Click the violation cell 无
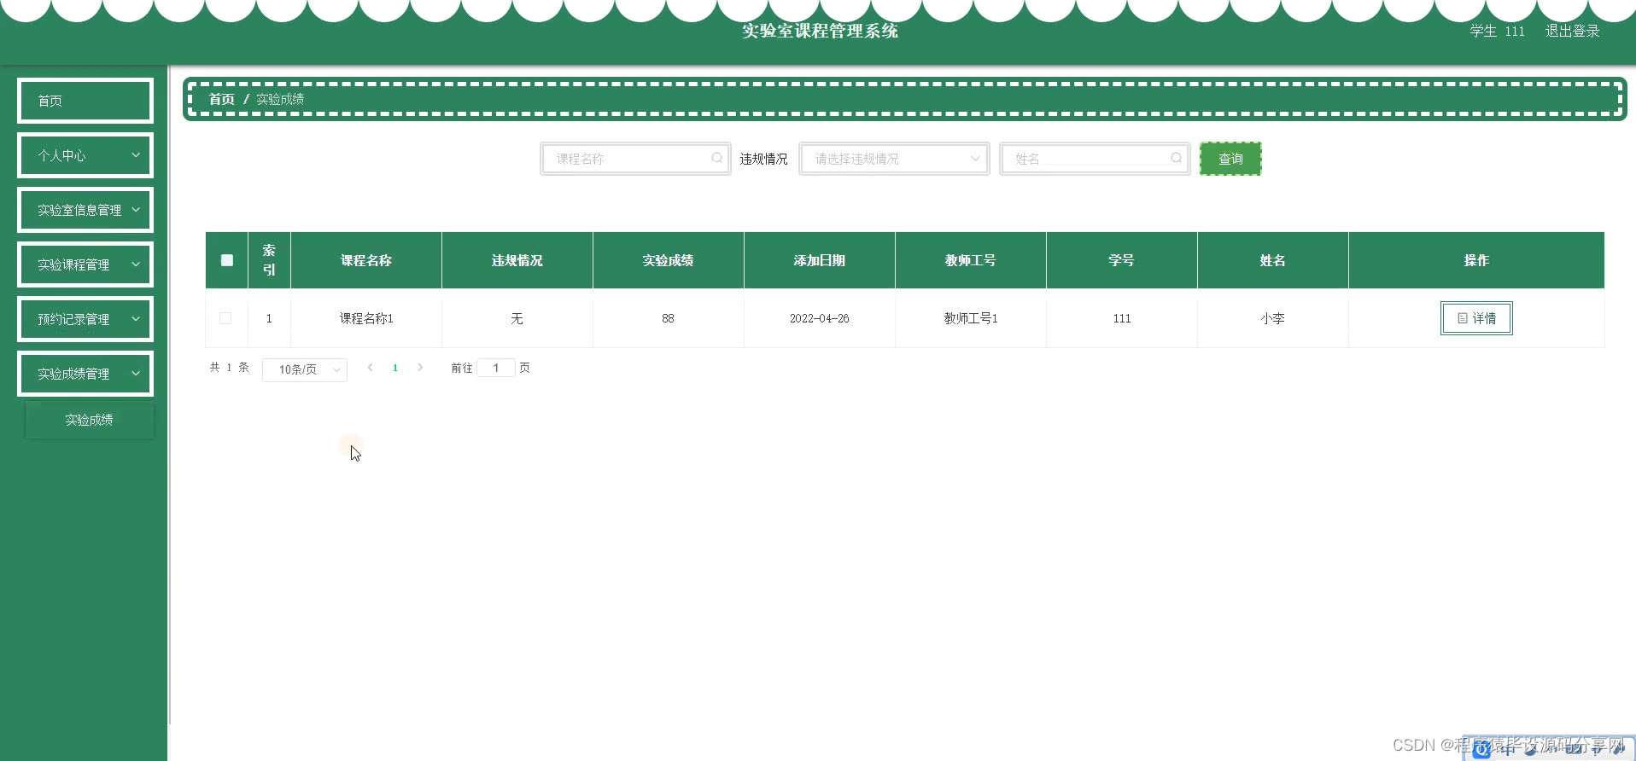 click(517, 318)
